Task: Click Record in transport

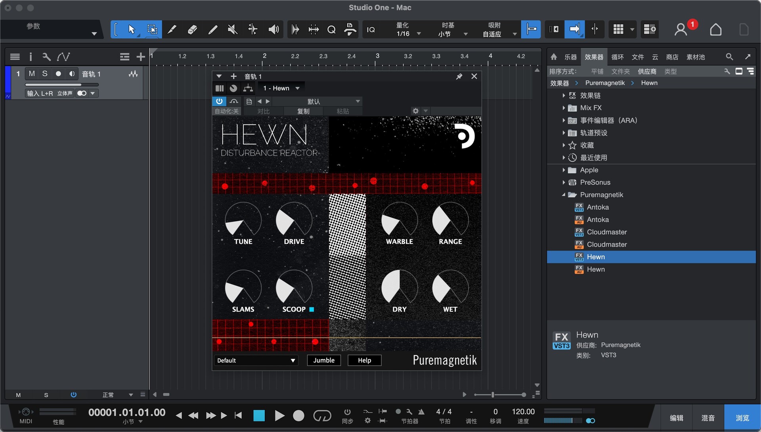Action: pyautogui.click(x=298, y=416)
